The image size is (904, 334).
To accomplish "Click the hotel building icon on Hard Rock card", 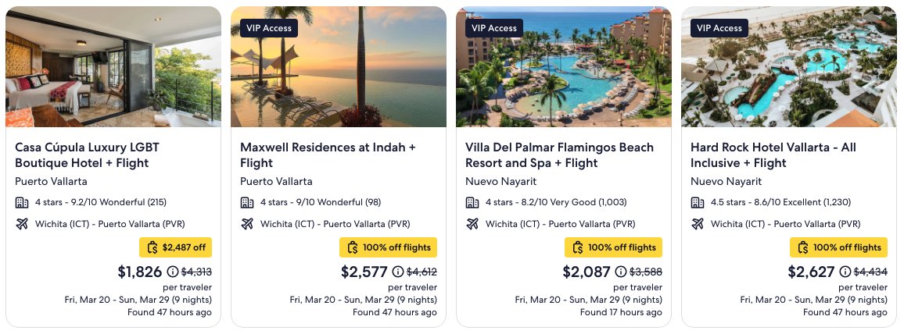I will point(698,202).
